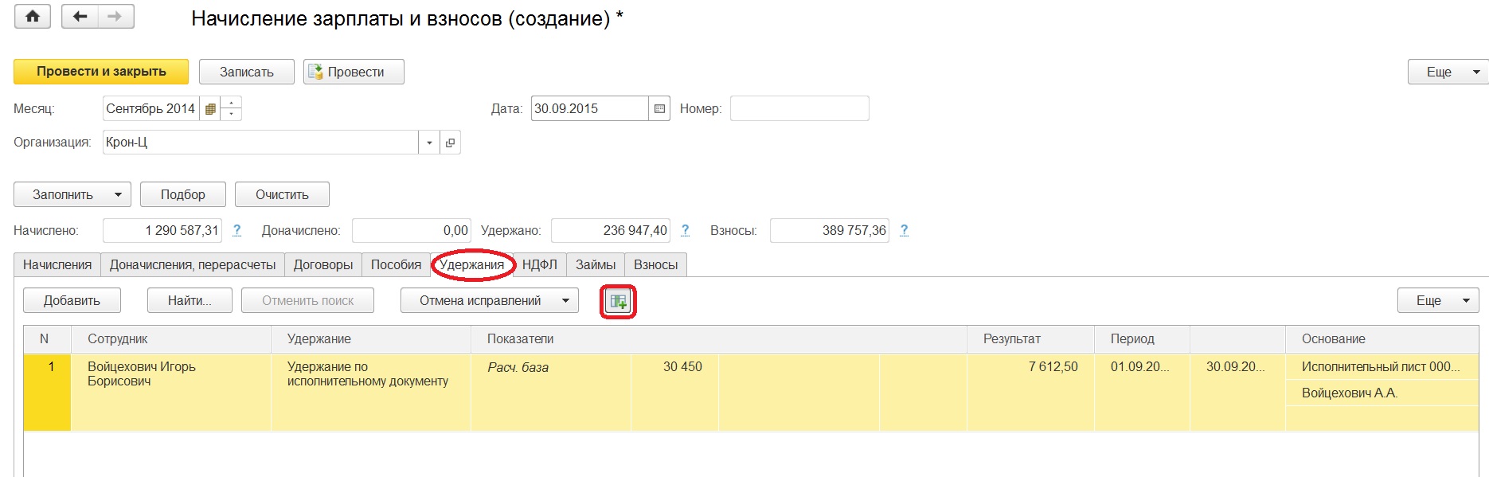The width and height of the screenshot is (1489, 477).
Task: Open the Заполнить dropdown button
Action: coord(72,194)
